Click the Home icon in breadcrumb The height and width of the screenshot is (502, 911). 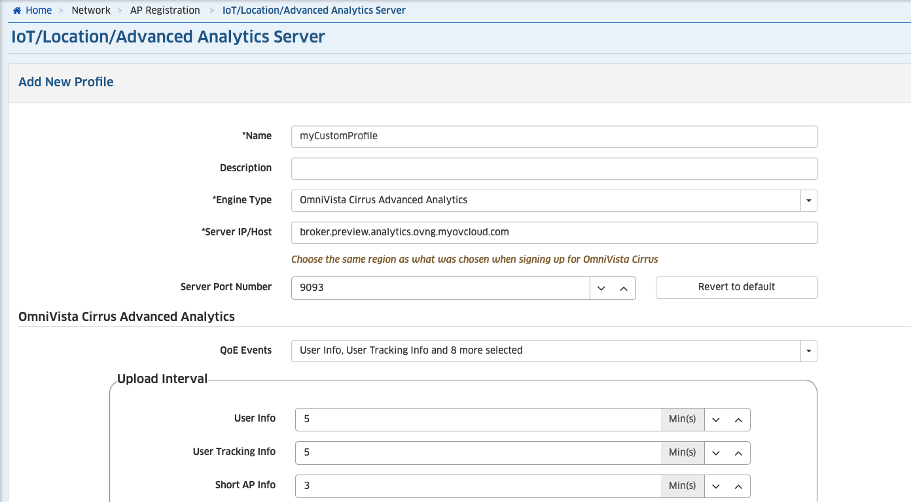point(17,10)
